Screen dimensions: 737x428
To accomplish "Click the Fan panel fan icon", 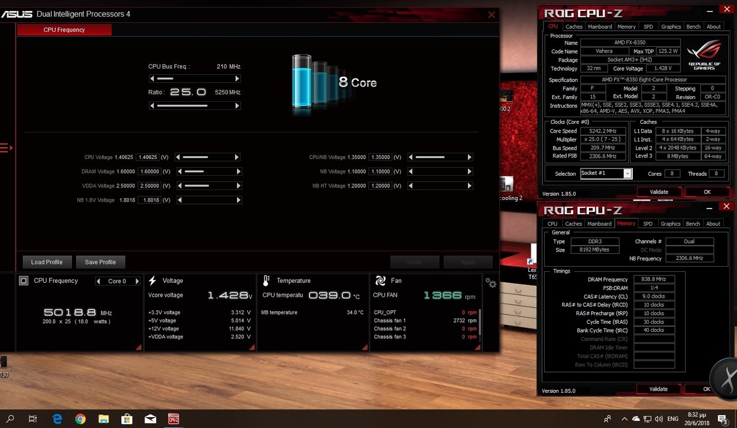I will (x=380, y=281).
